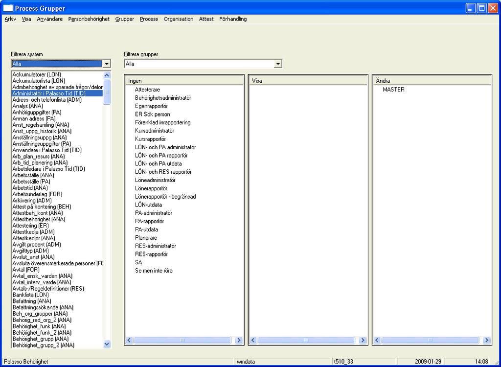Select Behörighetsadministratör group
This screenshot has width=501, height=367.
pyautogui.click(x=163, y=98)
